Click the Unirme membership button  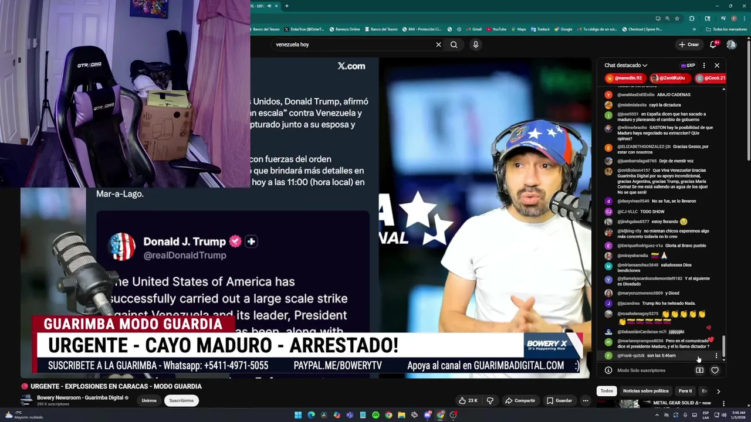point(149,401)
